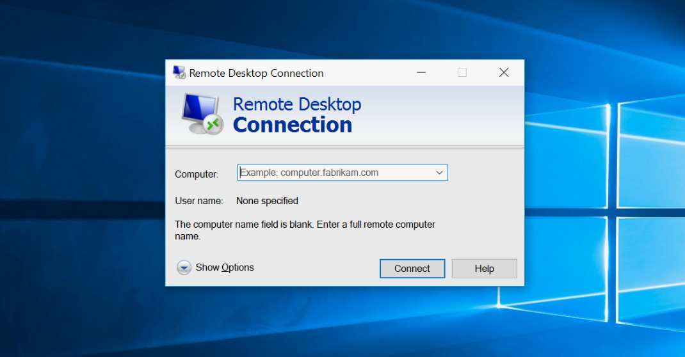Image resolution: width=685 pixels, height=357 pixels.
Task: Open the Computer combo box dropdown arrow
Action: tap(439, 172)
